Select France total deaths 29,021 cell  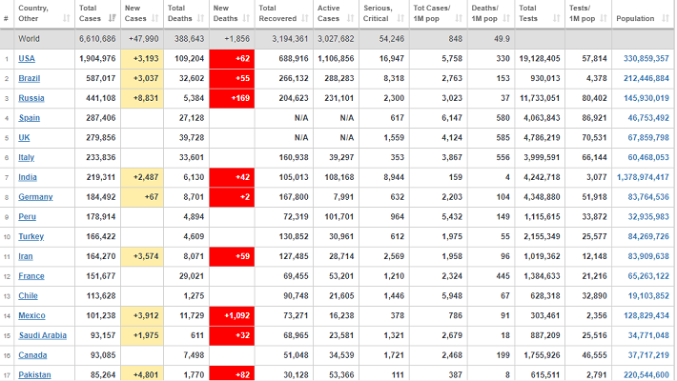pos(187,276)
